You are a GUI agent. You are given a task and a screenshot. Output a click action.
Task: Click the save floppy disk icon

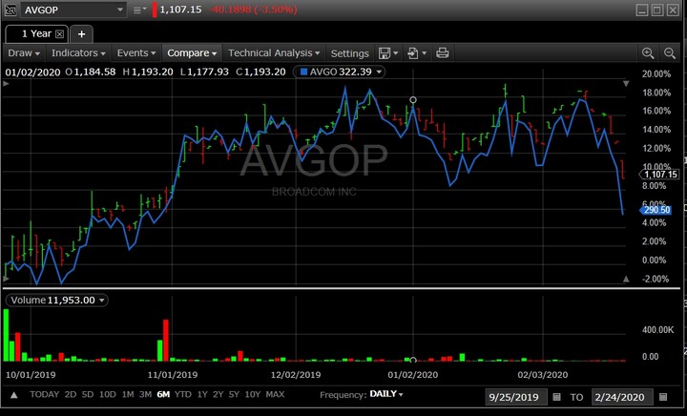point(385,53)
